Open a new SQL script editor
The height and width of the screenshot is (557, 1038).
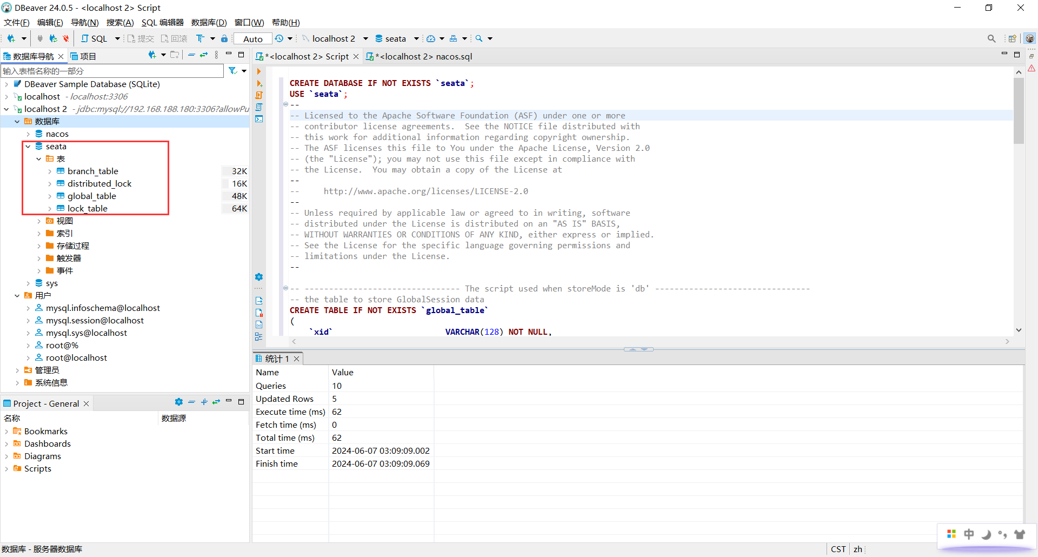pyautogui.click(x=94, y=38)
